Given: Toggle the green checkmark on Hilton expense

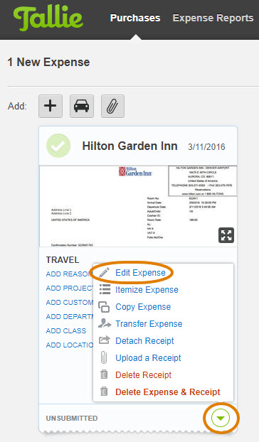Looking at the screenshot, I should click(x=58, y=146).
